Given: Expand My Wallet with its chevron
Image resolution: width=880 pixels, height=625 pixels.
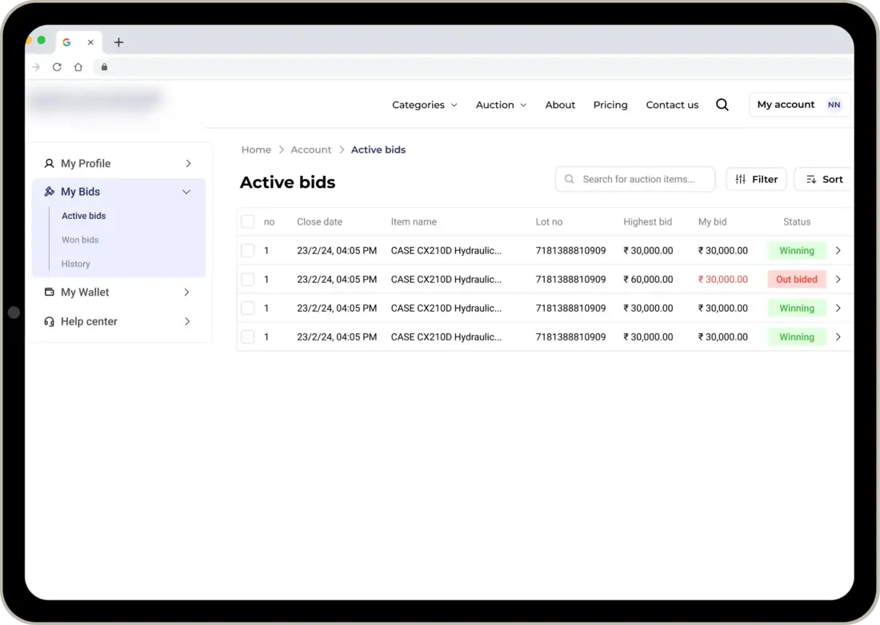Looking at the screenshot, I should pos(187,292).
